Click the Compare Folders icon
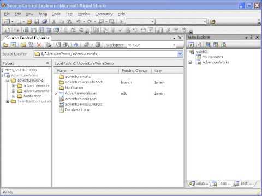This screenshot has height=196, width=262. tap(86, 45)
